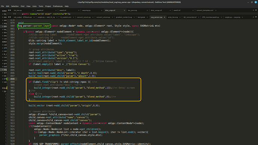
Task: Switch to the dino_uungu.sif tab
Action: 156,10
